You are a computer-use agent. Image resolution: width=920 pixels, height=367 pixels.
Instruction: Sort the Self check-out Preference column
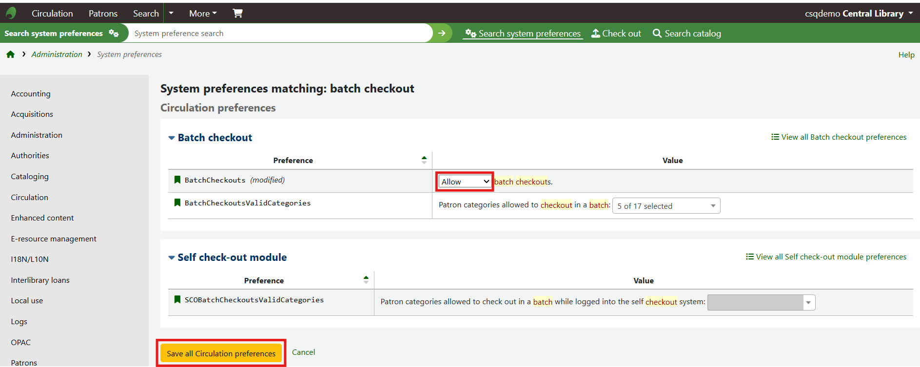366,280
